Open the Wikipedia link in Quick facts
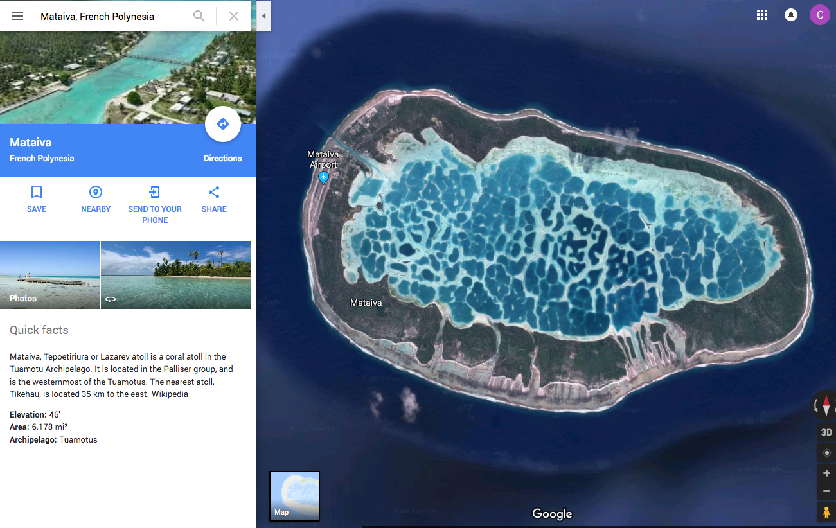The height and width of the screenshot is (528, 836). pos(170,394)
